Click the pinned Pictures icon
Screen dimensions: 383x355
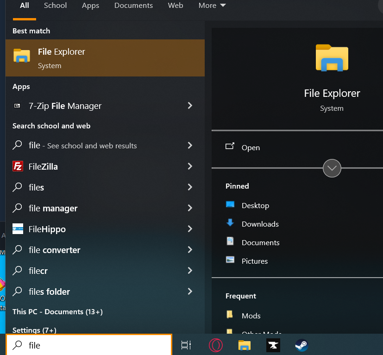point(230,260)
